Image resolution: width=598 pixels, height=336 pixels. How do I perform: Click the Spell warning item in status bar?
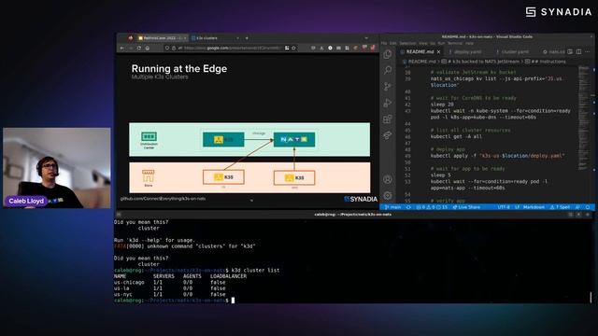point(560,207)
